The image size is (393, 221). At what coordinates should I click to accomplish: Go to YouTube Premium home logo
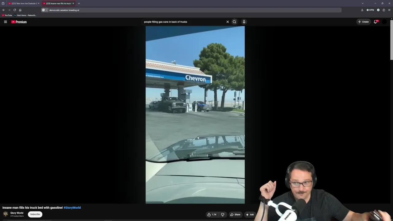click(19, 22)
